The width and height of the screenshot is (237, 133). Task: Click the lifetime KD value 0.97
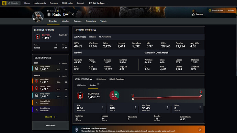[150, 46]
